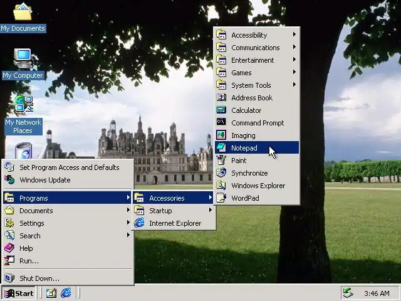Viewport: 401px width, 301px height.
Task: Open Help from the Start menu
Action: [68, 248]
